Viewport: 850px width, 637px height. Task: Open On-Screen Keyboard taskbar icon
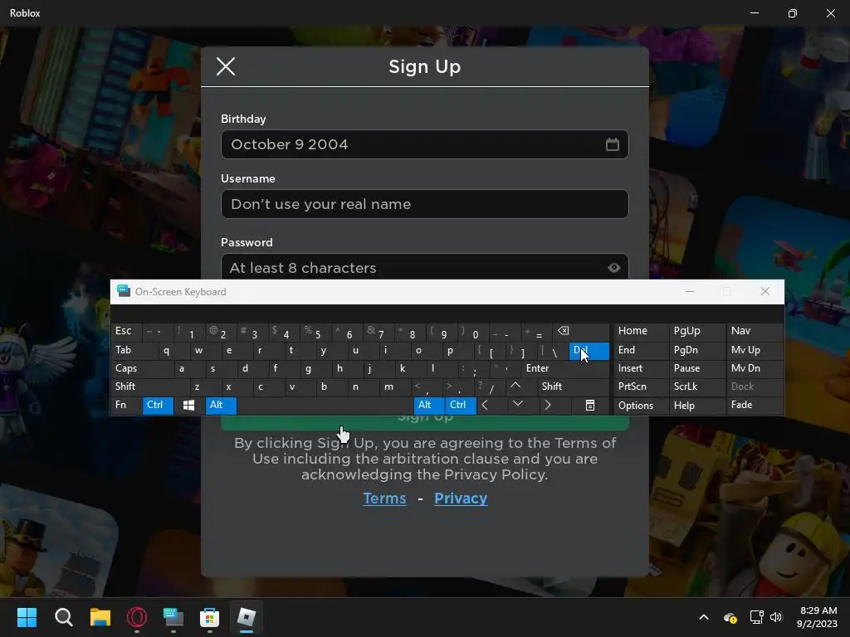pos(173,617)
